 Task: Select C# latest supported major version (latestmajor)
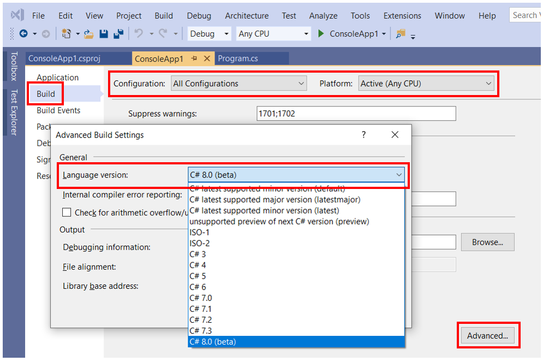[x=296, y=199]
